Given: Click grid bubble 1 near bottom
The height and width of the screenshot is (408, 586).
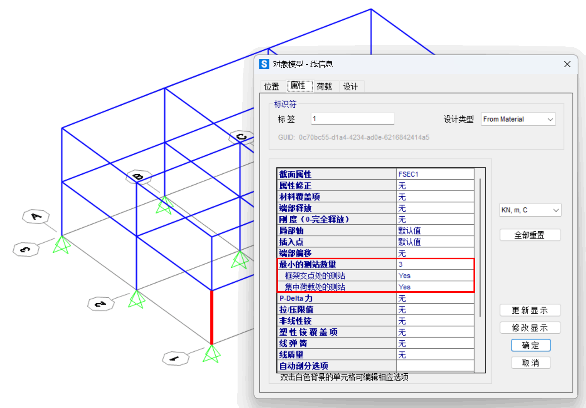Looking at the screenshot, I should coord(175,358).
